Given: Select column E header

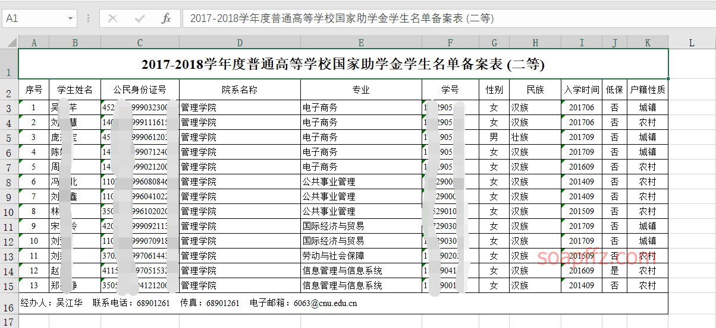Looking at the screenshot, I should (361, 42).
